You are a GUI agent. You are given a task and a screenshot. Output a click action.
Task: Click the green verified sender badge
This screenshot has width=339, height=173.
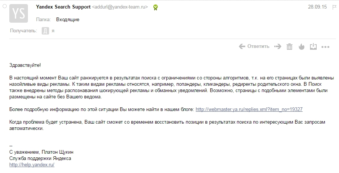point(156,7)
